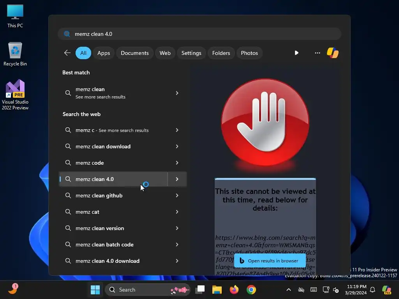Open This PC desktop icon

[x=15, y=16]
